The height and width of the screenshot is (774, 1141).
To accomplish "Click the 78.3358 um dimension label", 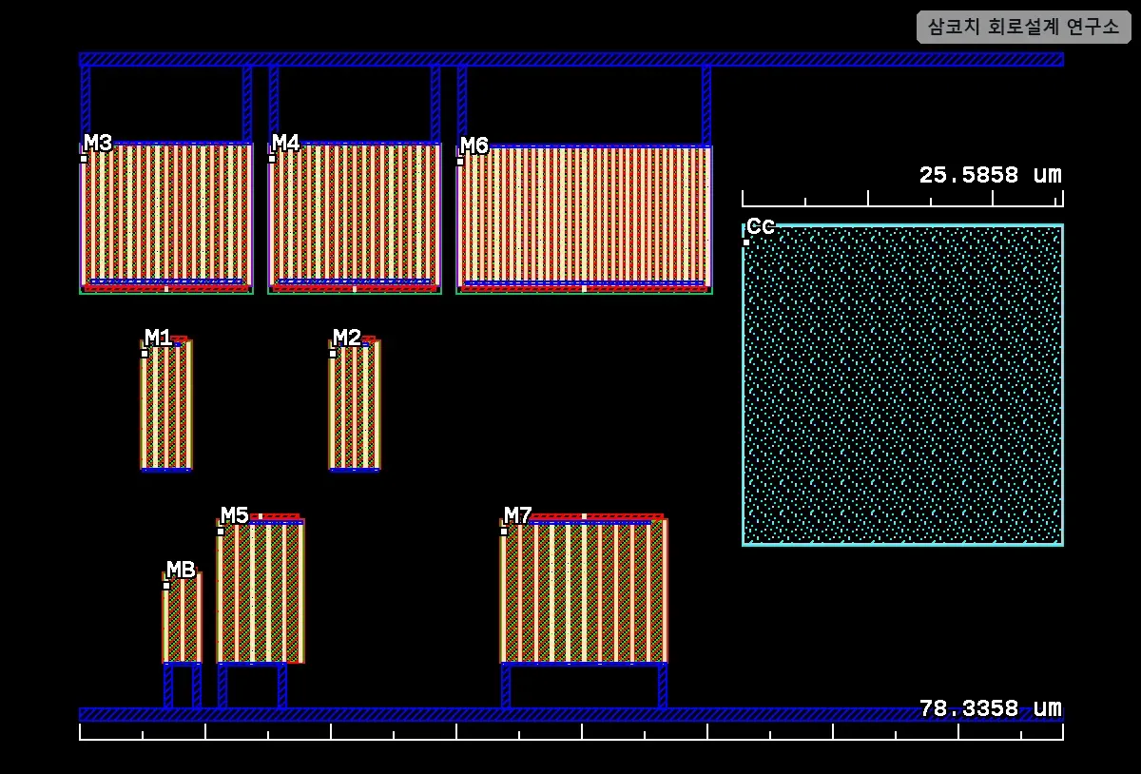I will point(990,708).
